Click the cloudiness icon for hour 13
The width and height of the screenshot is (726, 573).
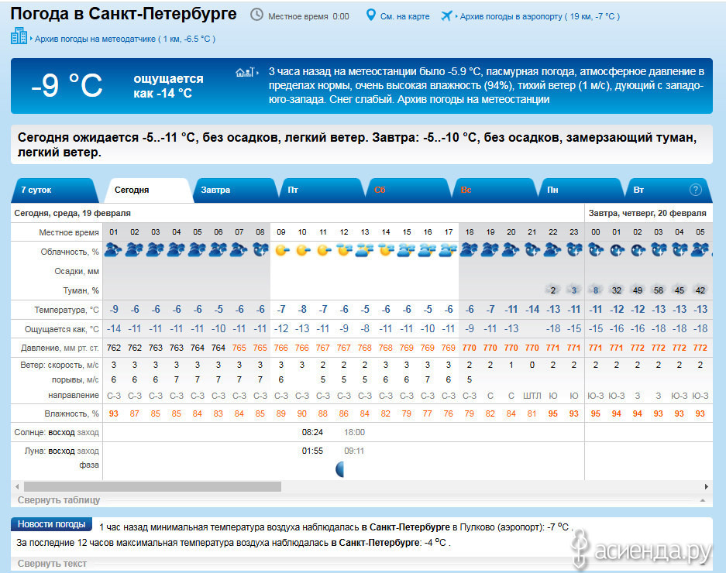coord(365,250)
